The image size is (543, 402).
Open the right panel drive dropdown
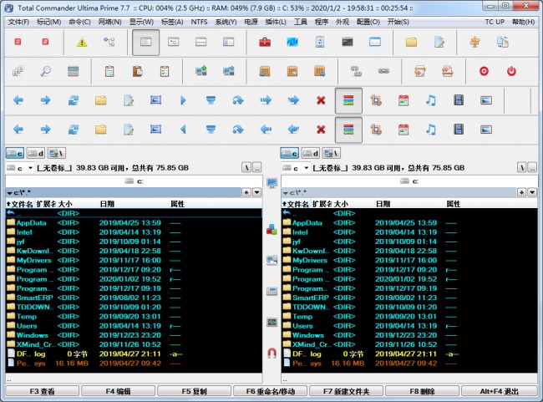coord(296,168)
